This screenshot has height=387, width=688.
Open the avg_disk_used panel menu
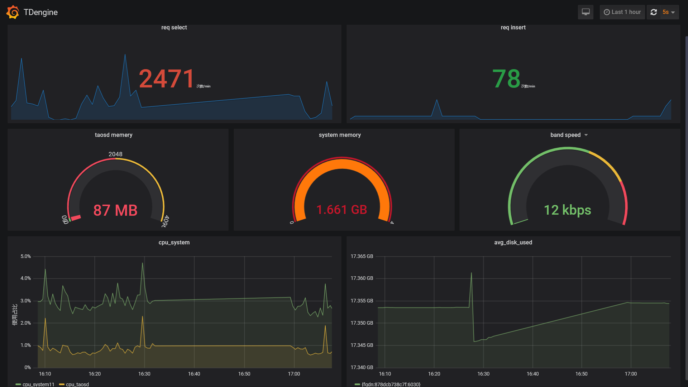513,242
